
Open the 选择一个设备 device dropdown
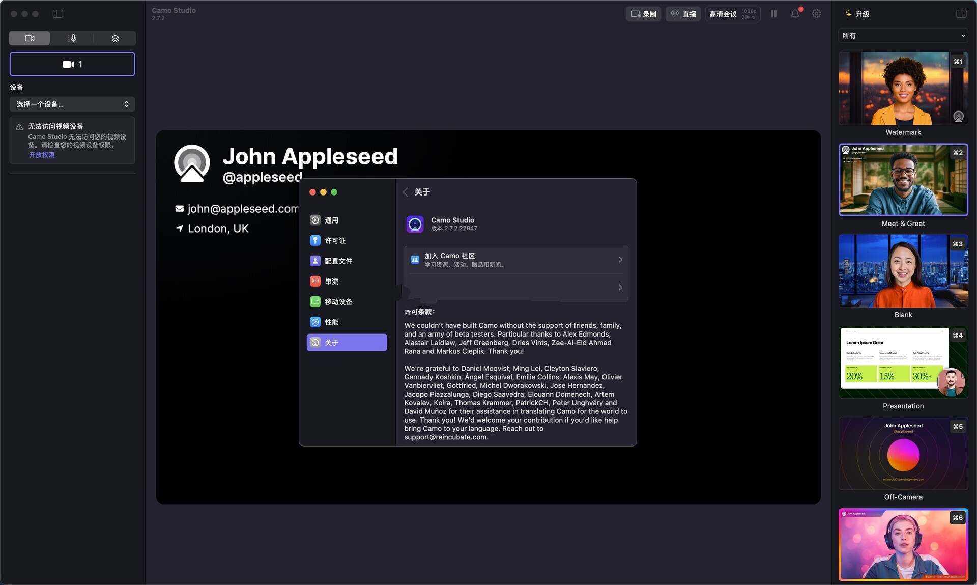click(x=72, y=104)
